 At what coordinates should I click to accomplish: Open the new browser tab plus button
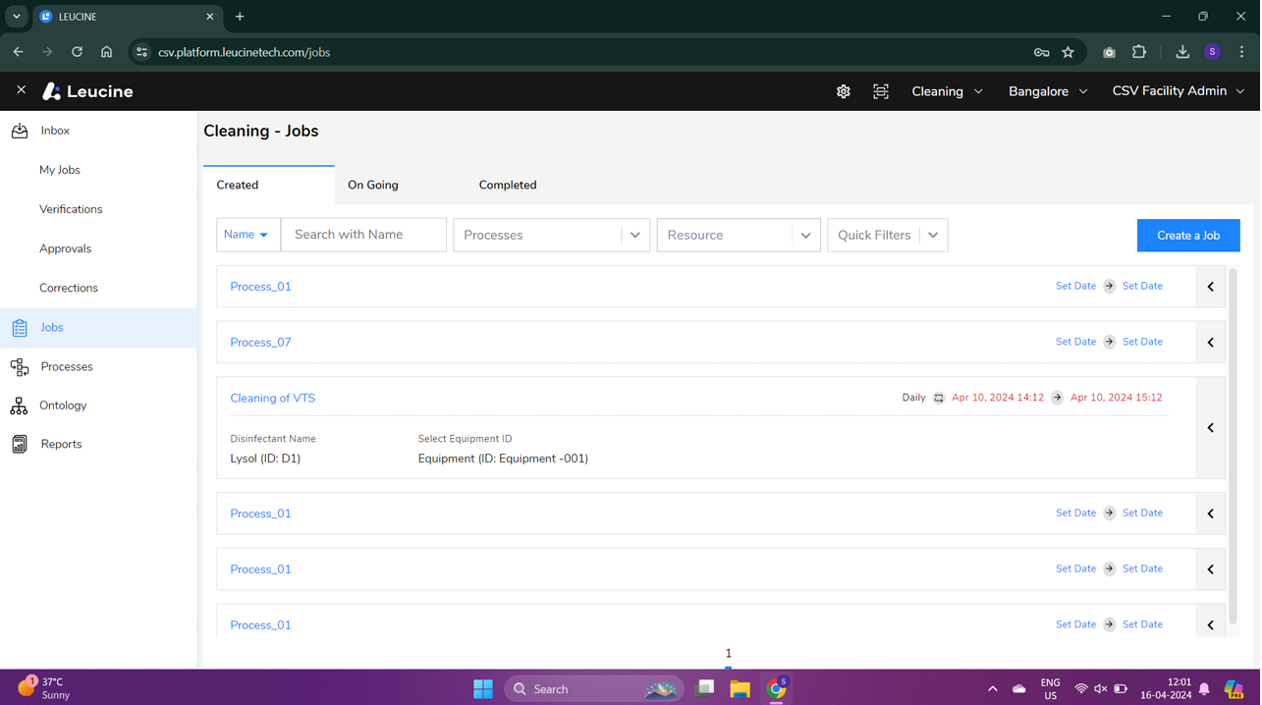[240, 17]
